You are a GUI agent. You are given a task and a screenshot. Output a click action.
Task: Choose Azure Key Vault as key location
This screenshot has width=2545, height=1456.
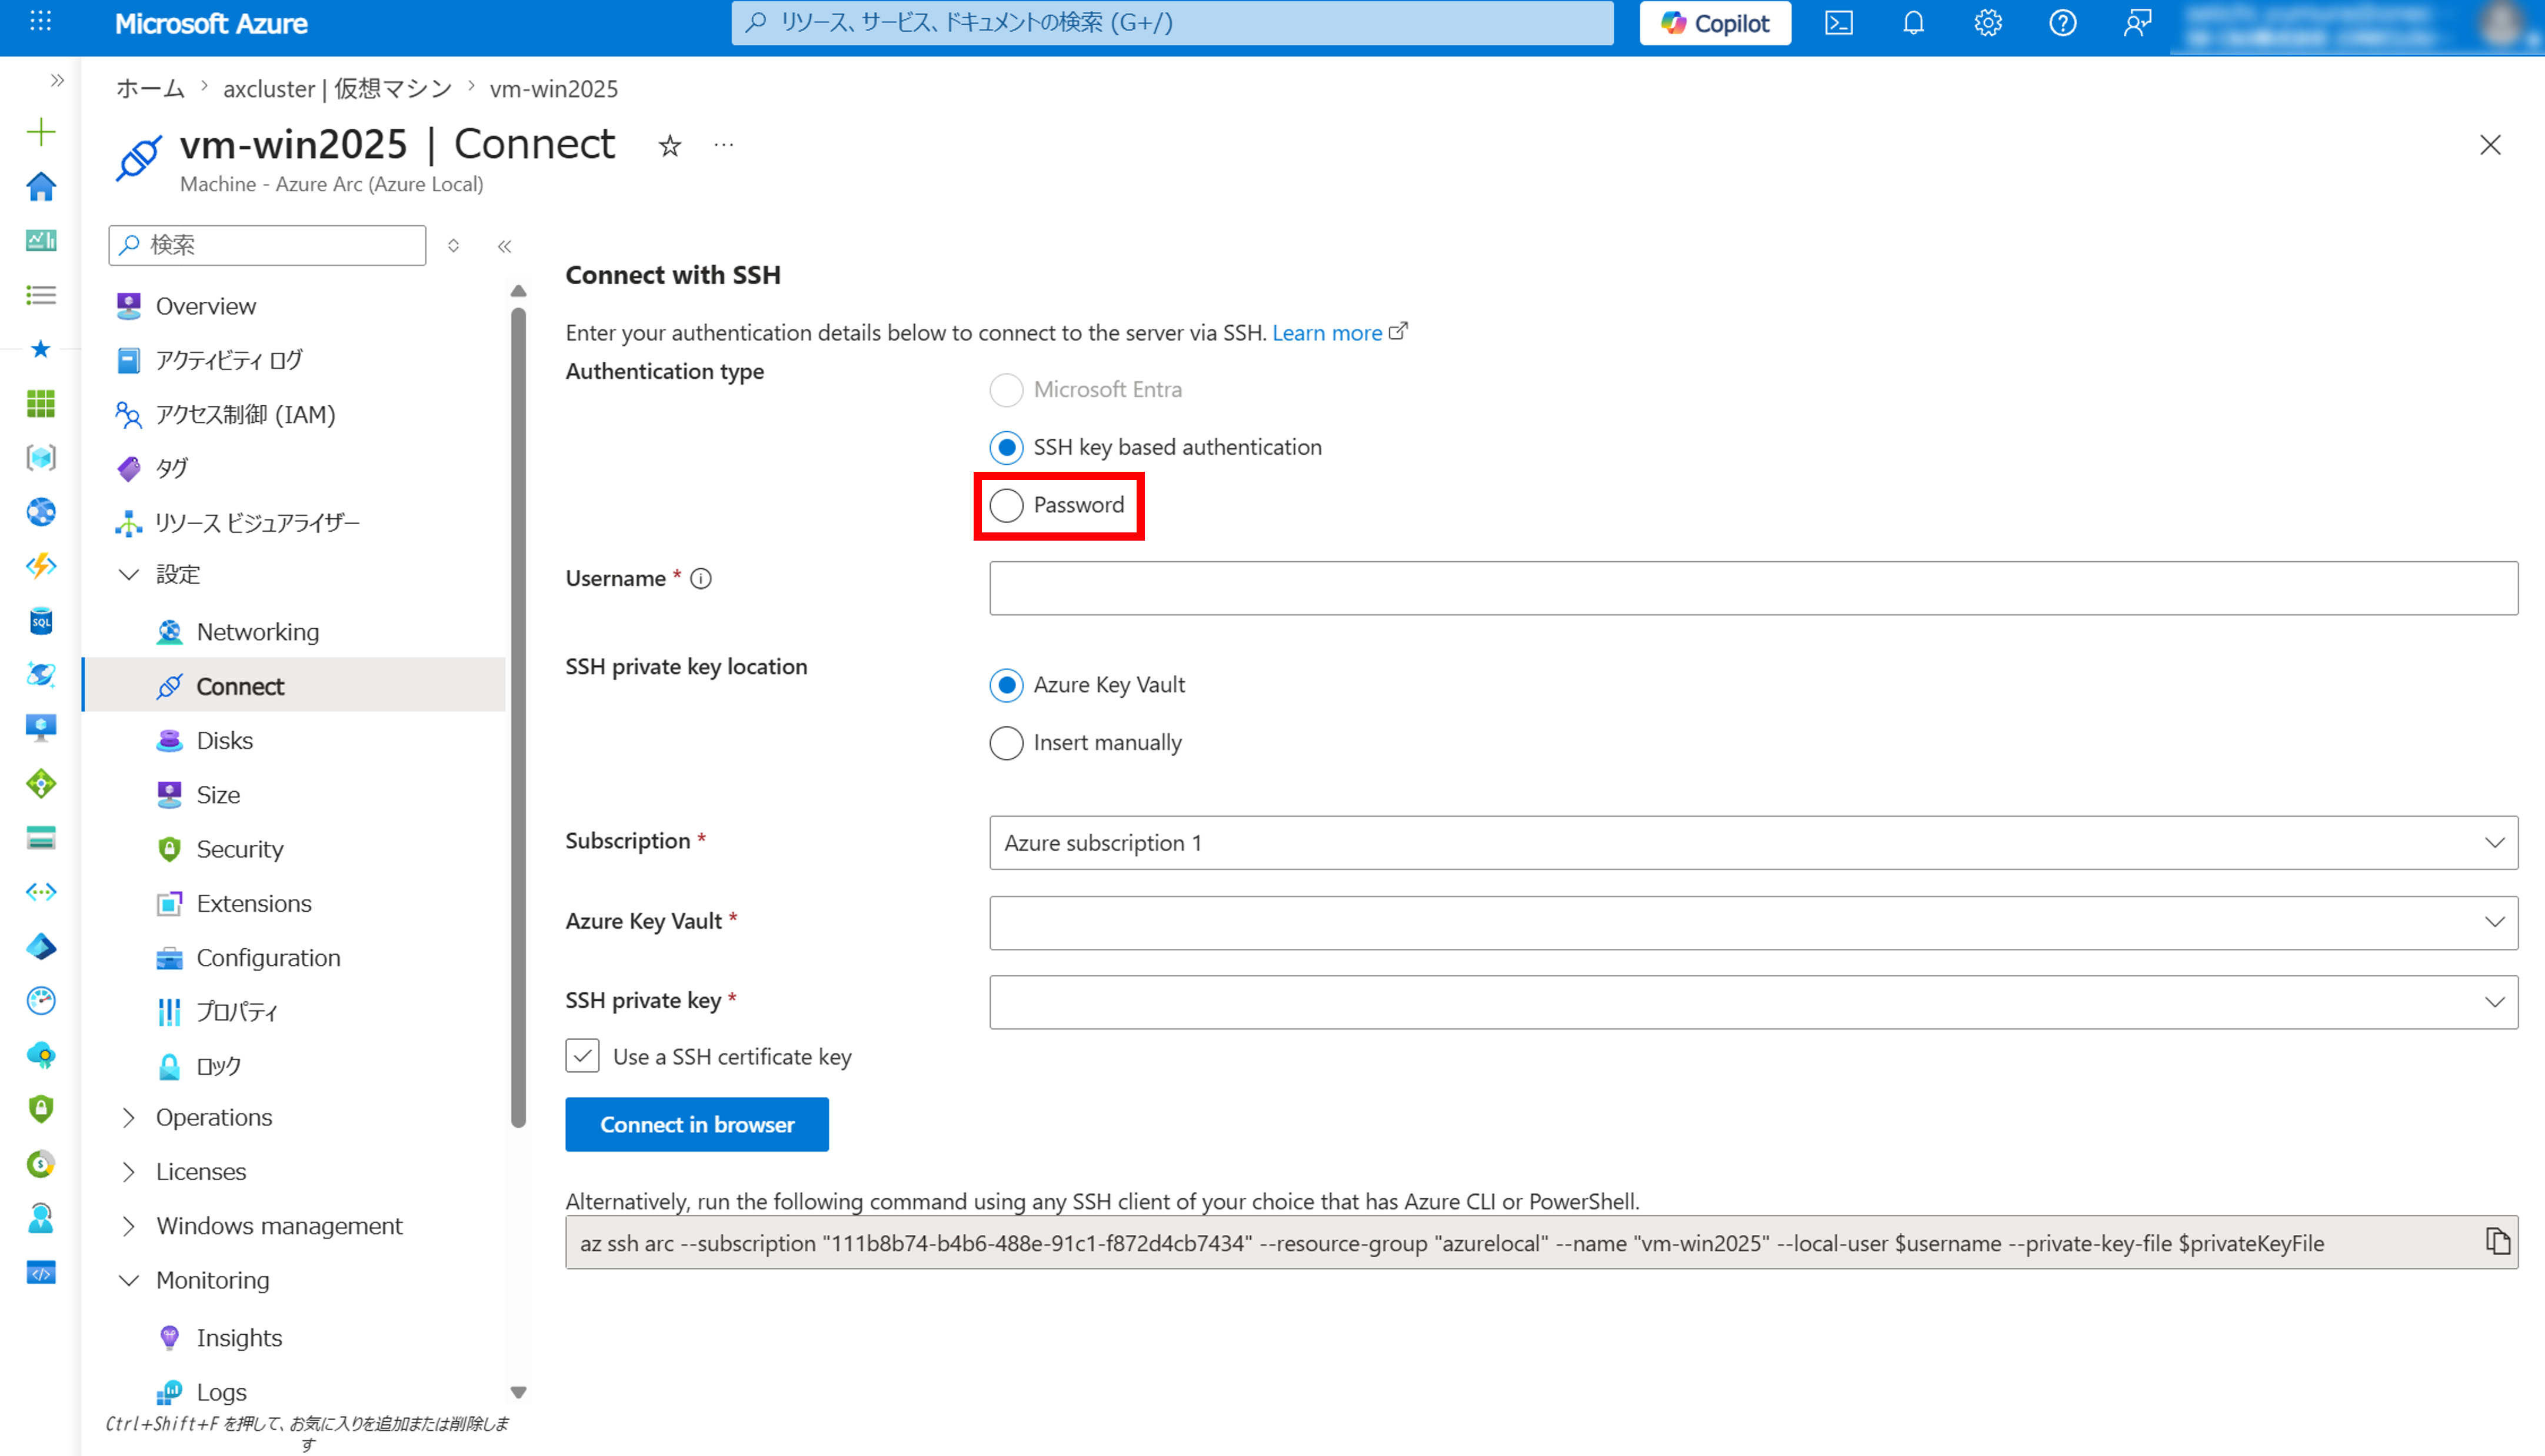1007,685
